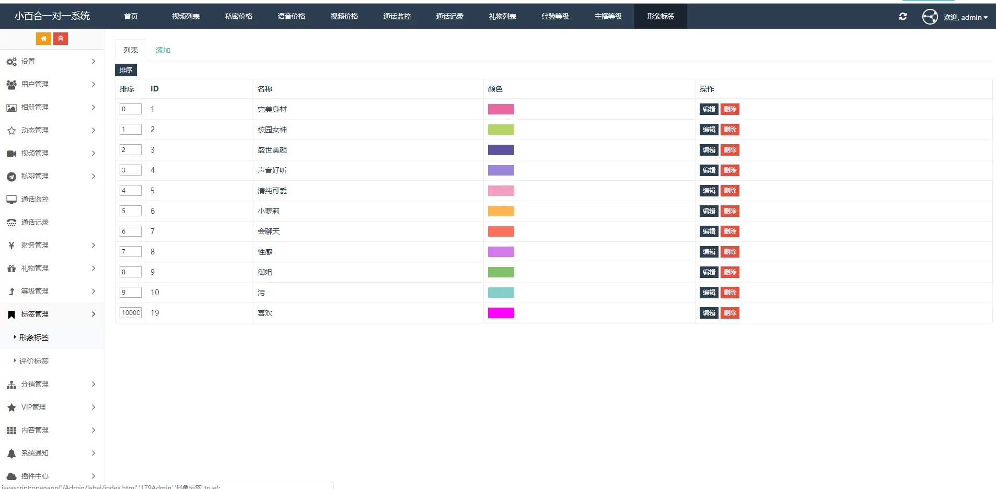Expand the 用户管理 chevron arrow
996x489 pixels.
point(94,84)
